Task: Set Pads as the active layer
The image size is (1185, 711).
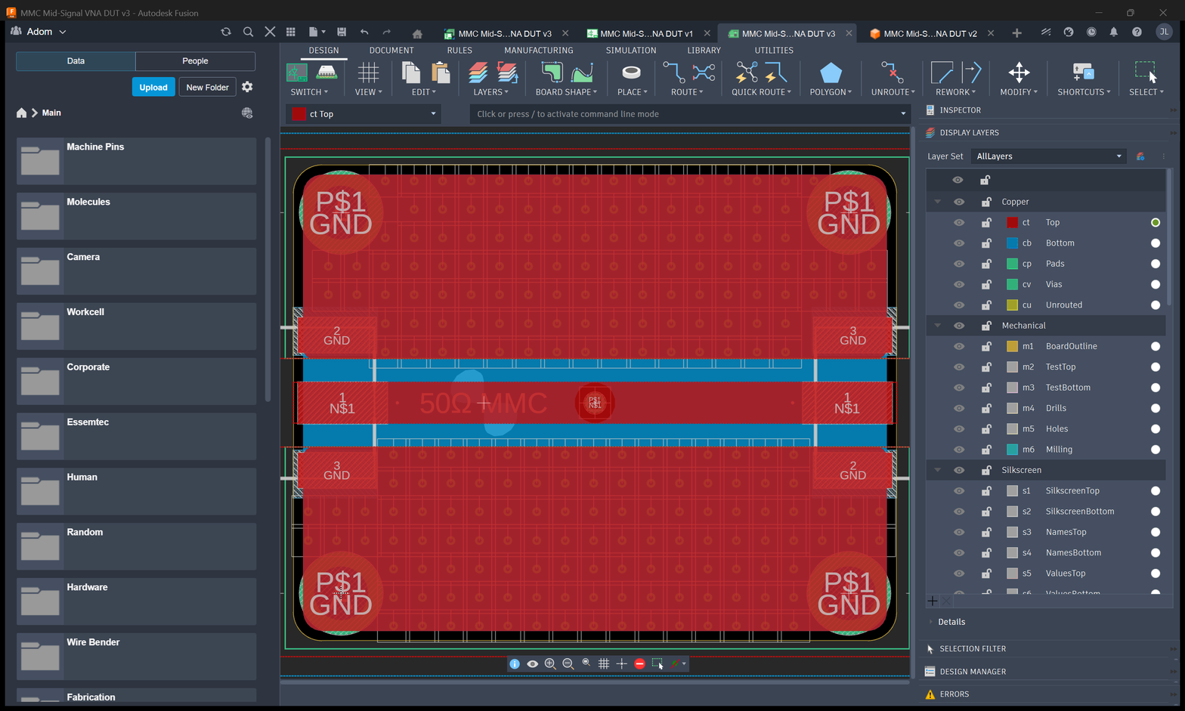Action: (1155, 264)
